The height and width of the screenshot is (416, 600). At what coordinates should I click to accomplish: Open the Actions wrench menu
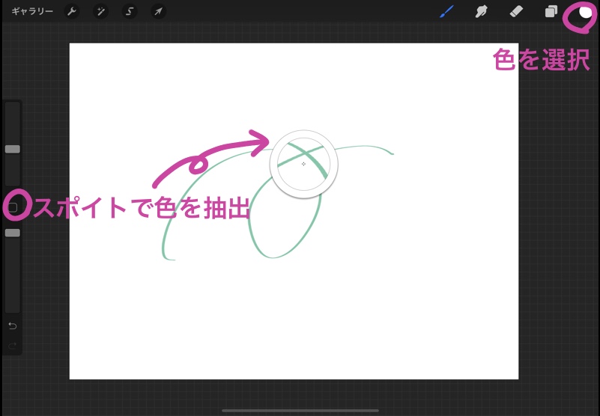(72, 12)
